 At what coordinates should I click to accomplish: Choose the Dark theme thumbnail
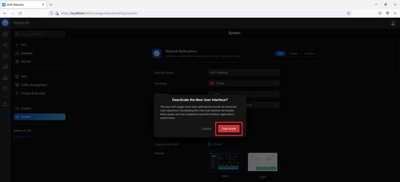[225, 162]
